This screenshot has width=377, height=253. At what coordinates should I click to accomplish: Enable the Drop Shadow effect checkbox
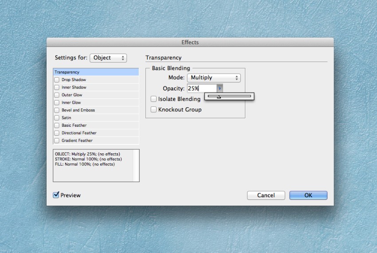tap(57, 79)
